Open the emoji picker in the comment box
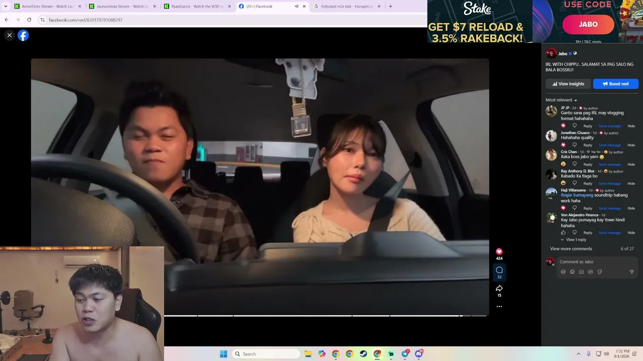The height and width of the screenshot is (361, 643). (572, 272)
